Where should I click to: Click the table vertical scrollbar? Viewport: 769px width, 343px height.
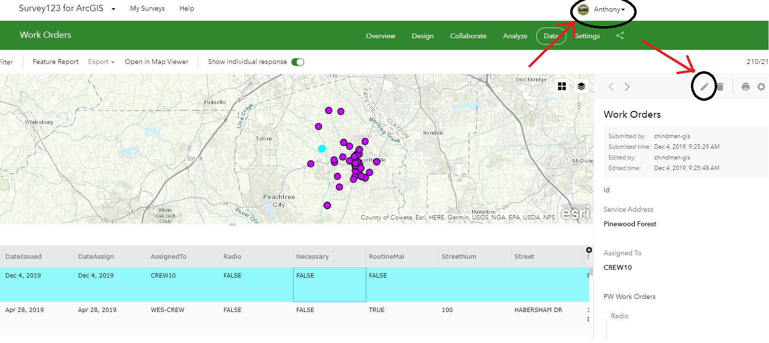[591, 271]
